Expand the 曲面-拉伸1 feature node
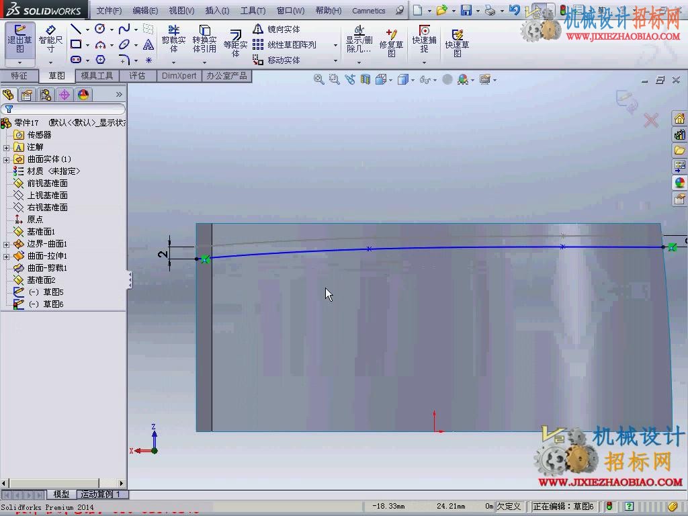The height and width of the screenshot is (516, 688). click(x=6, y=256)
